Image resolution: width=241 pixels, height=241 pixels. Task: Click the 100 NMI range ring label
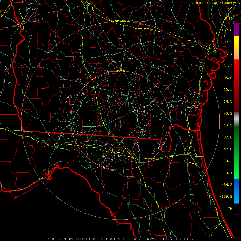click(x=120, y=21)
